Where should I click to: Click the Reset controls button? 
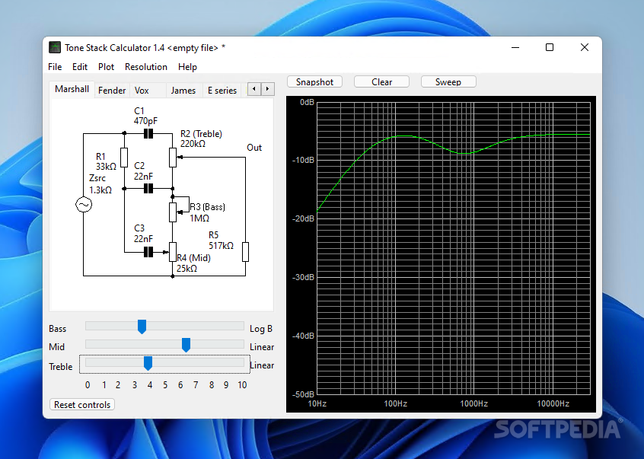(x=82, y=405)
